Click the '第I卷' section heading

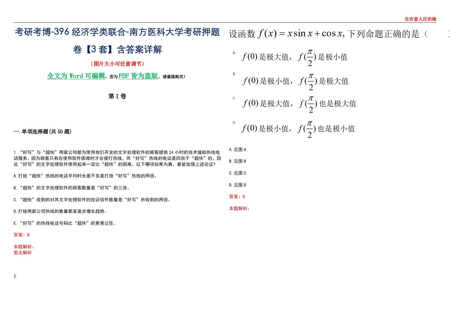117,96
